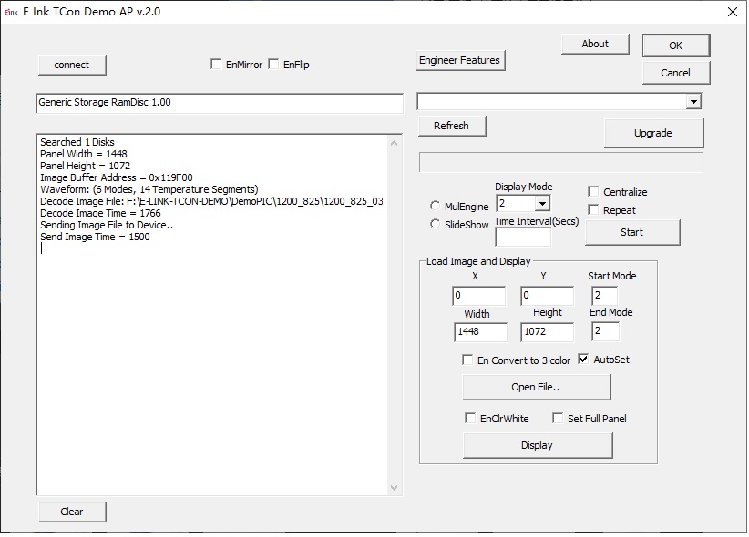Image resolution: width=749 pixels, height=537 pixels.
Task: Click the Height input field
Action: [x=547, y=331]
